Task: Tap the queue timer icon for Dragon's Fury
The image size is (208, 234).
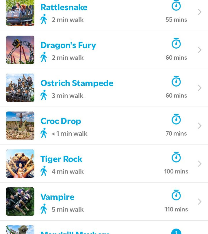Action: [176, 44]
